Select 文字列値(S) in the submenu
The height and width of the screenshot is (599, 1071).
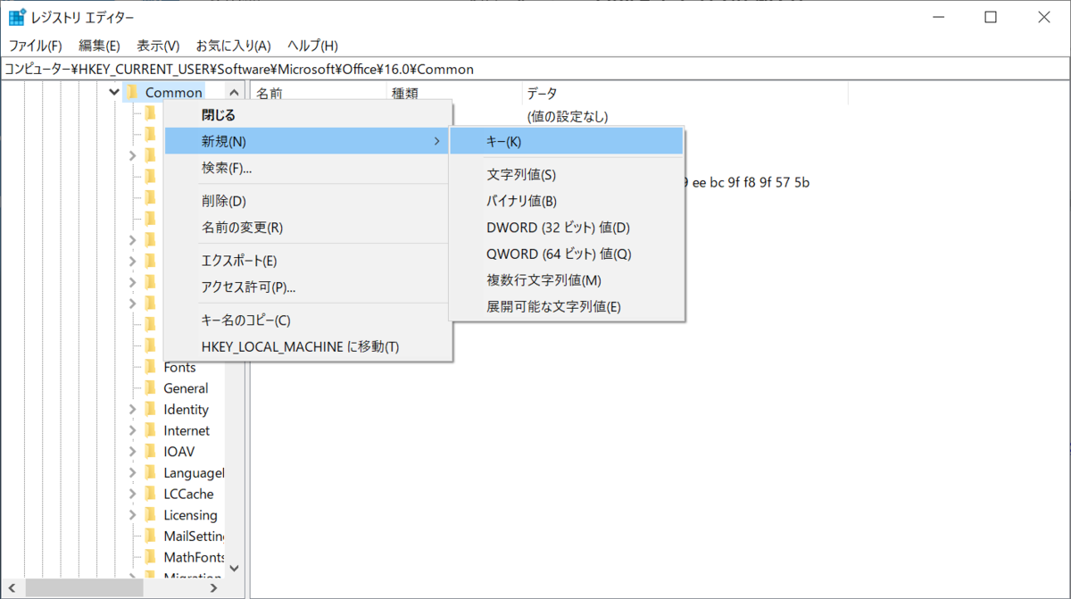(x=567, y=175)
